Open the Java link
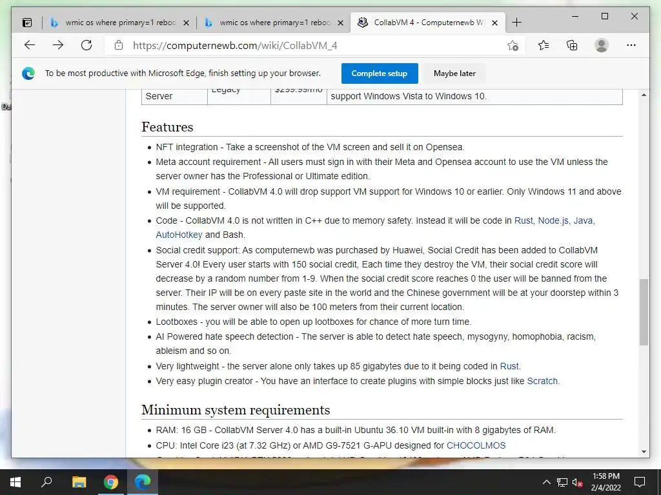 coord(583,220)
